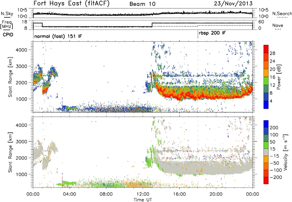Click '4000' tick on the power panel

pos(22,50)
